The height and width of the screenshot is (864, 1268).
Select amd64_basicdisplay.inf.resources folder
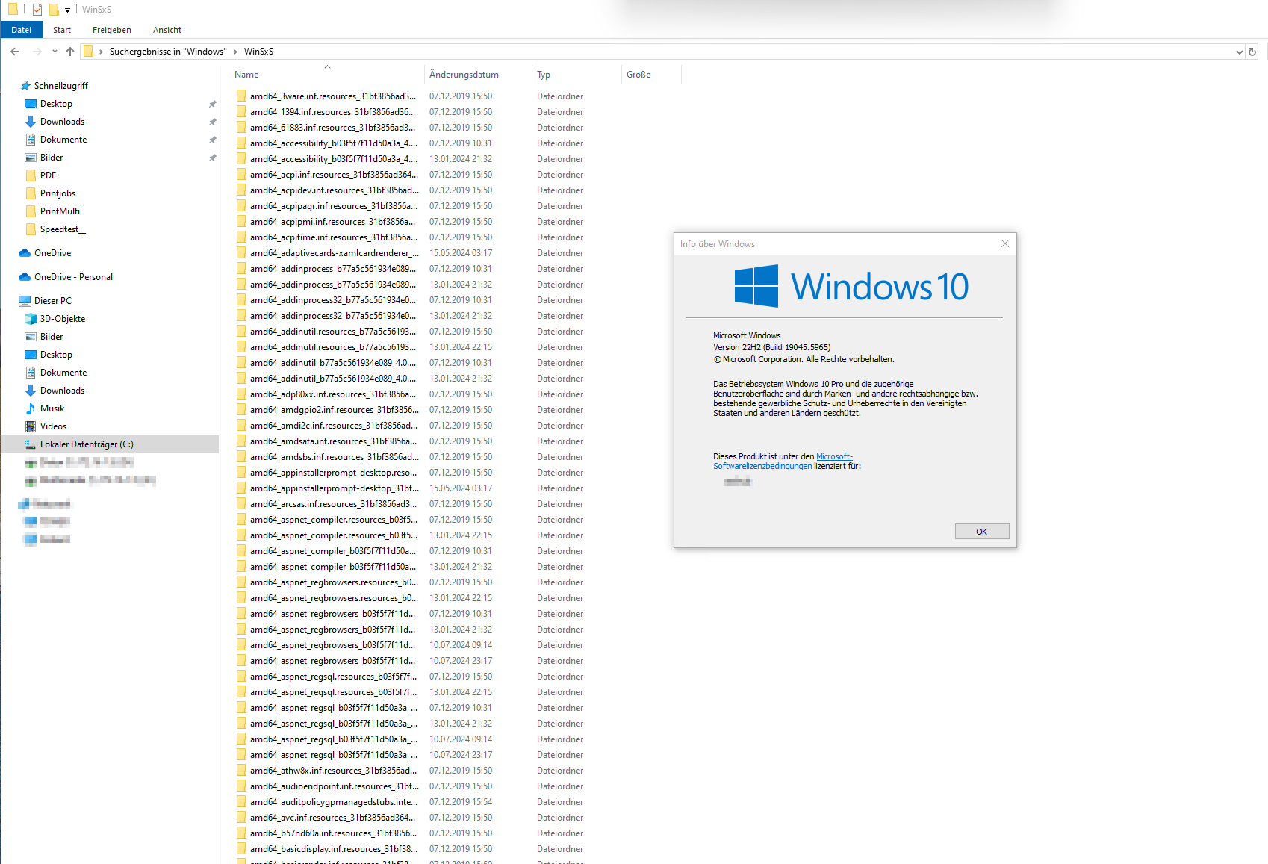coord(334,849)
